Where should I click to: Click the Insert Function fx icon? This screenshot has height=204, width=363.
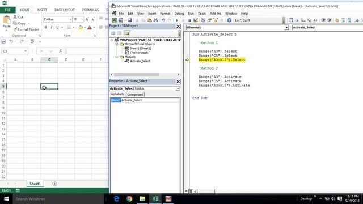click(x=61, y=51)
